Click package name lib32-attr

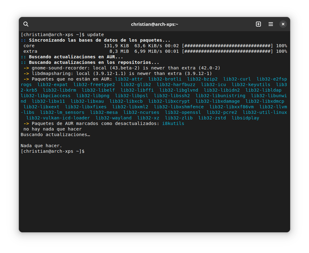tap(129, 79)
